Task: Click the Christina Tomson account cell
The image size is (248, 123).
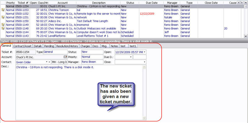Action: [59, 10]
